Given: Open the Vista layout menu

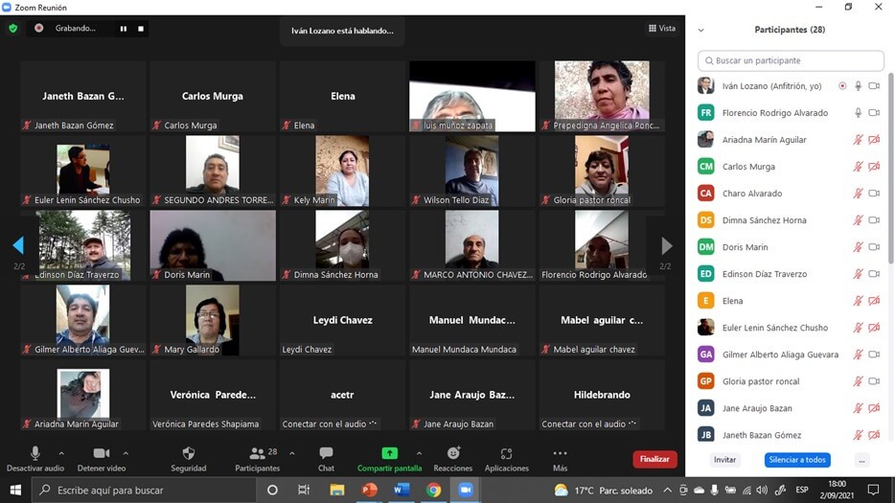Looking at the screenshot, I should click(662, 29).
